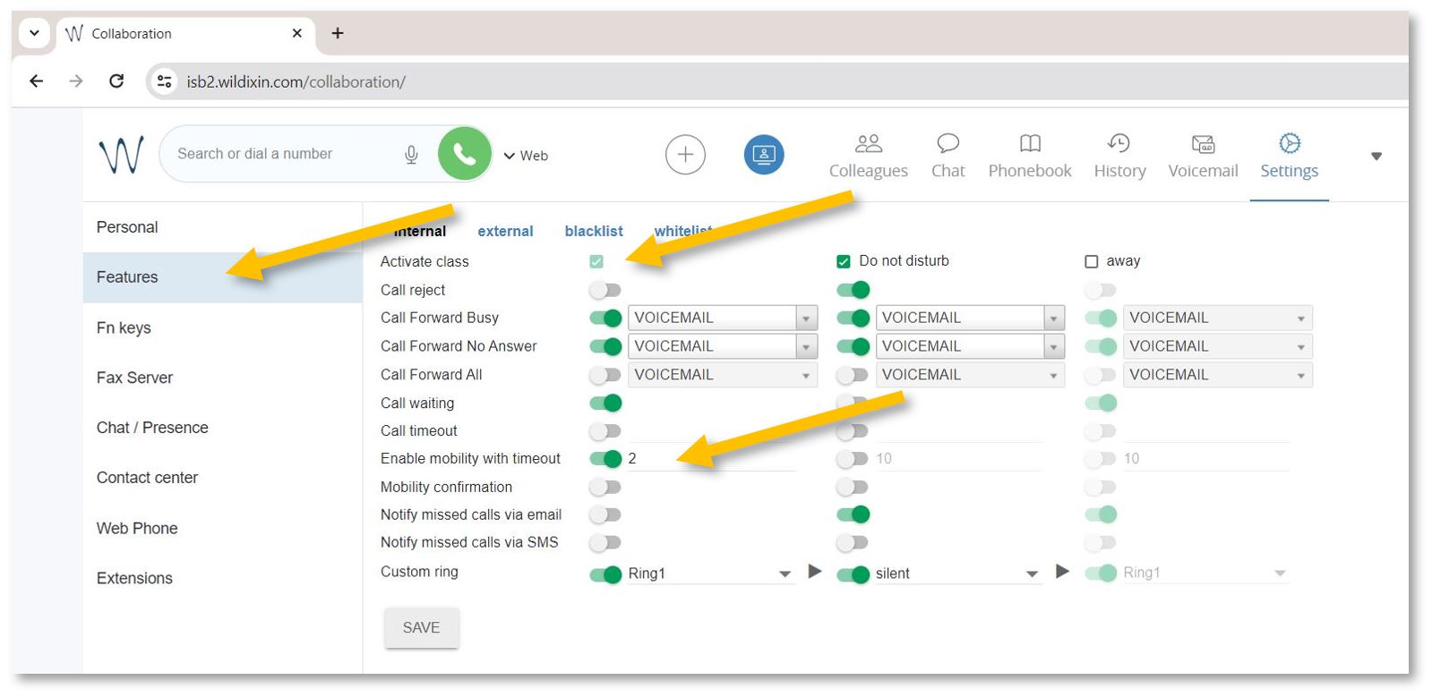Uncheck the Do not disturb checkbox
This screenshot has width=1432, height=697.
click(843, 261)
